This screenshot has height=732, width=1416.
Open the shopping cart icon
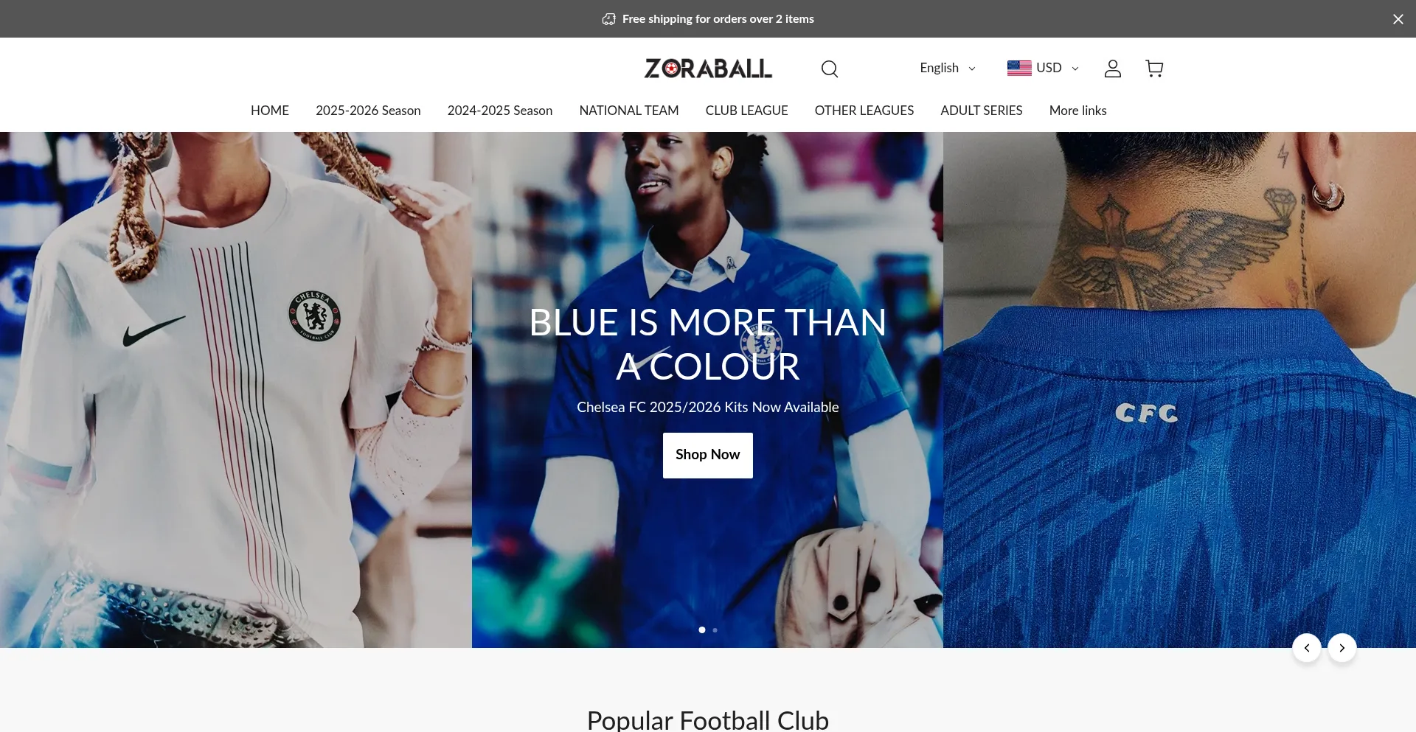pyautogui.click(x=1154, y=69)
